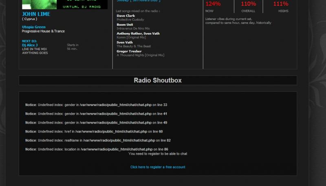The height and width of the screenshot is (186, 326).
Task: Click the Radio Shoutbox header bar
Action: click(x=158, y=80)
